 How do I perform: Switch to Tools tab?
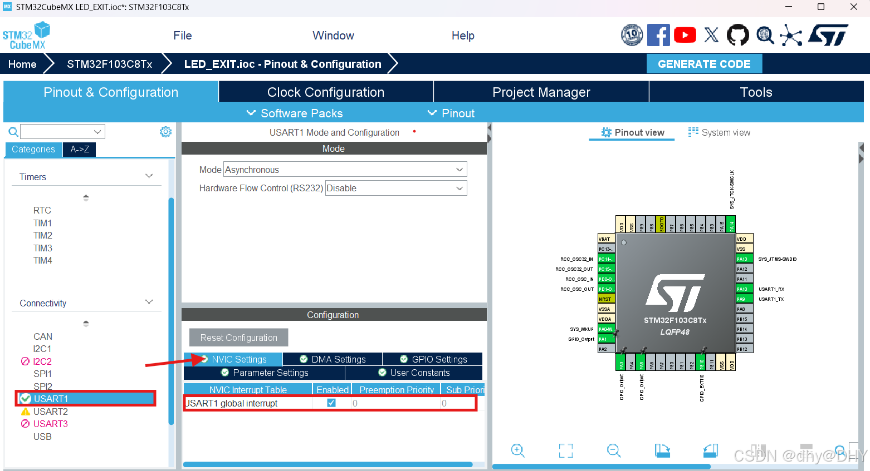756,92
